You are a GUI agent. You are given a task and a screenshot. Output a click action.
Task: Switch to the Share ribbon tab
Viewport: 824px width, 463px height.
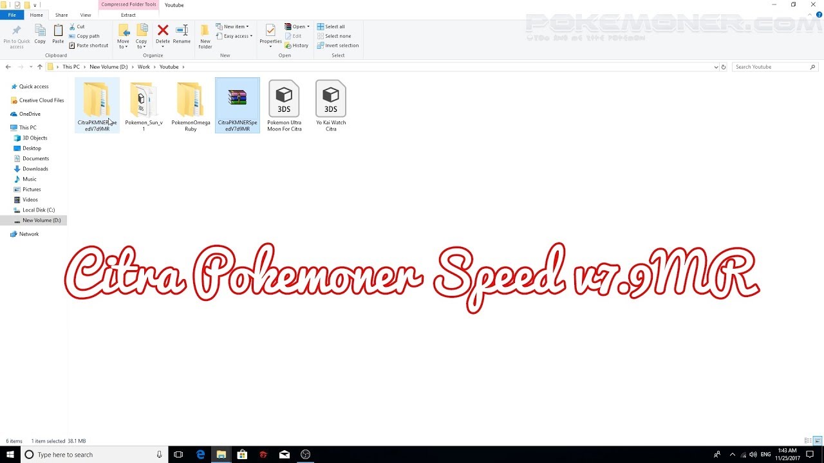coord(61,15)
